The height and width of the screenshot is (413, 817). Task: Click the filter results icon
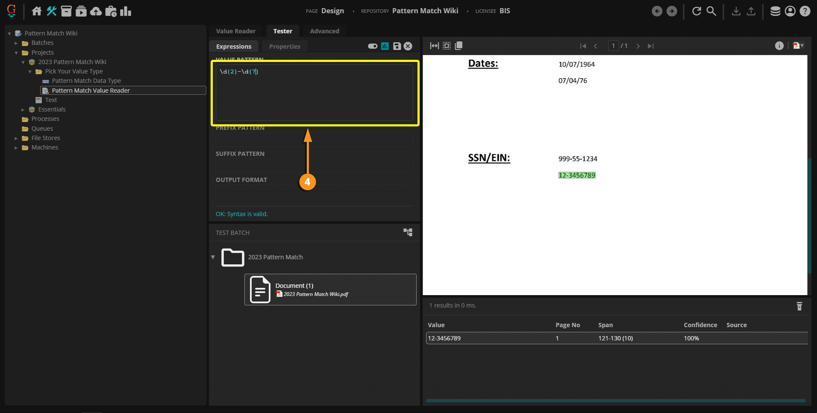799,306
